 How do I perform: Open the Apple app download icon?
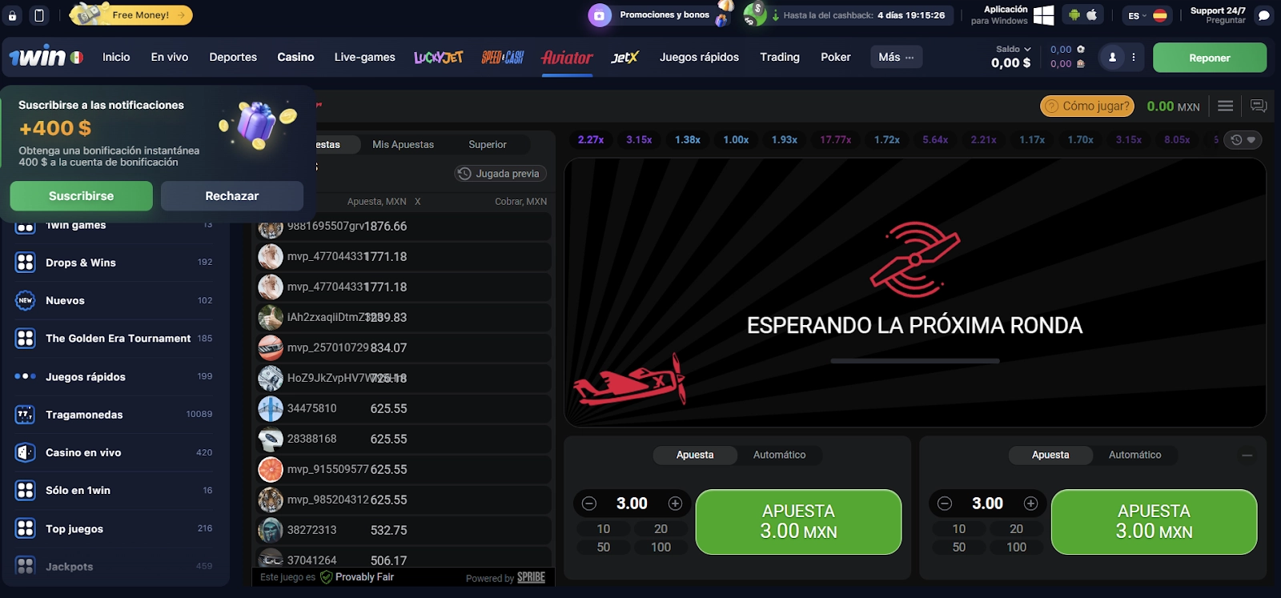(1092, 15)
